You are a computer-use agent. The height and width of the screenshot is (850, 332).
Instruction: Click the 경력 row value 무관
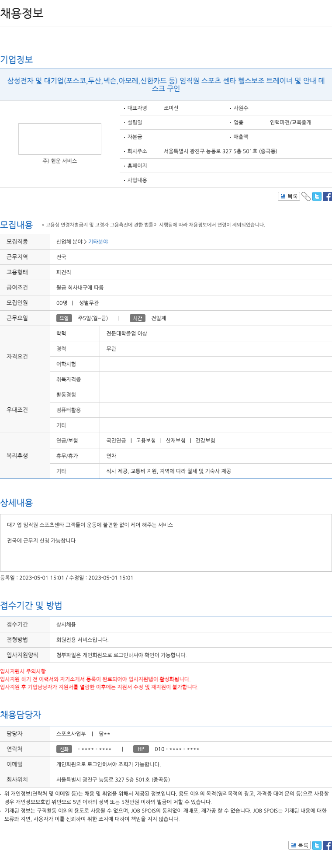tap(111, 349)
